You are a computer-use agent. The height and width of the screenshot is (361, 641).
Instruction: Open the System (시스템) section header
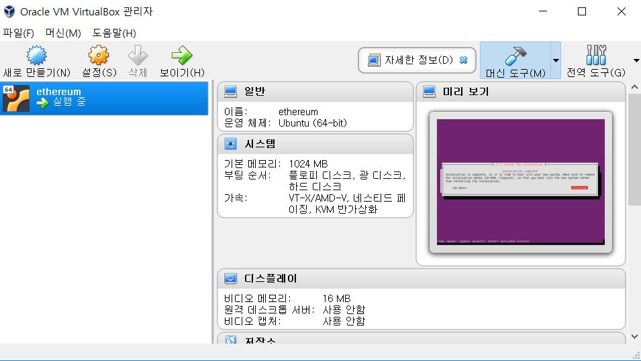pos(315,144)
